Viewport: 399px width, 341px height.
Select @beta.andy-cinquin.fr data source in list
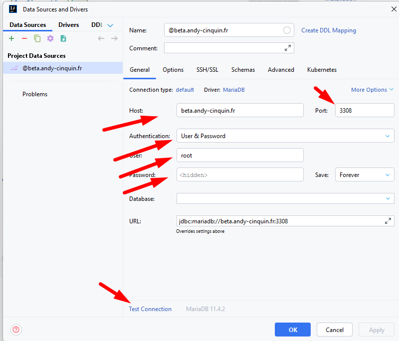63,68
